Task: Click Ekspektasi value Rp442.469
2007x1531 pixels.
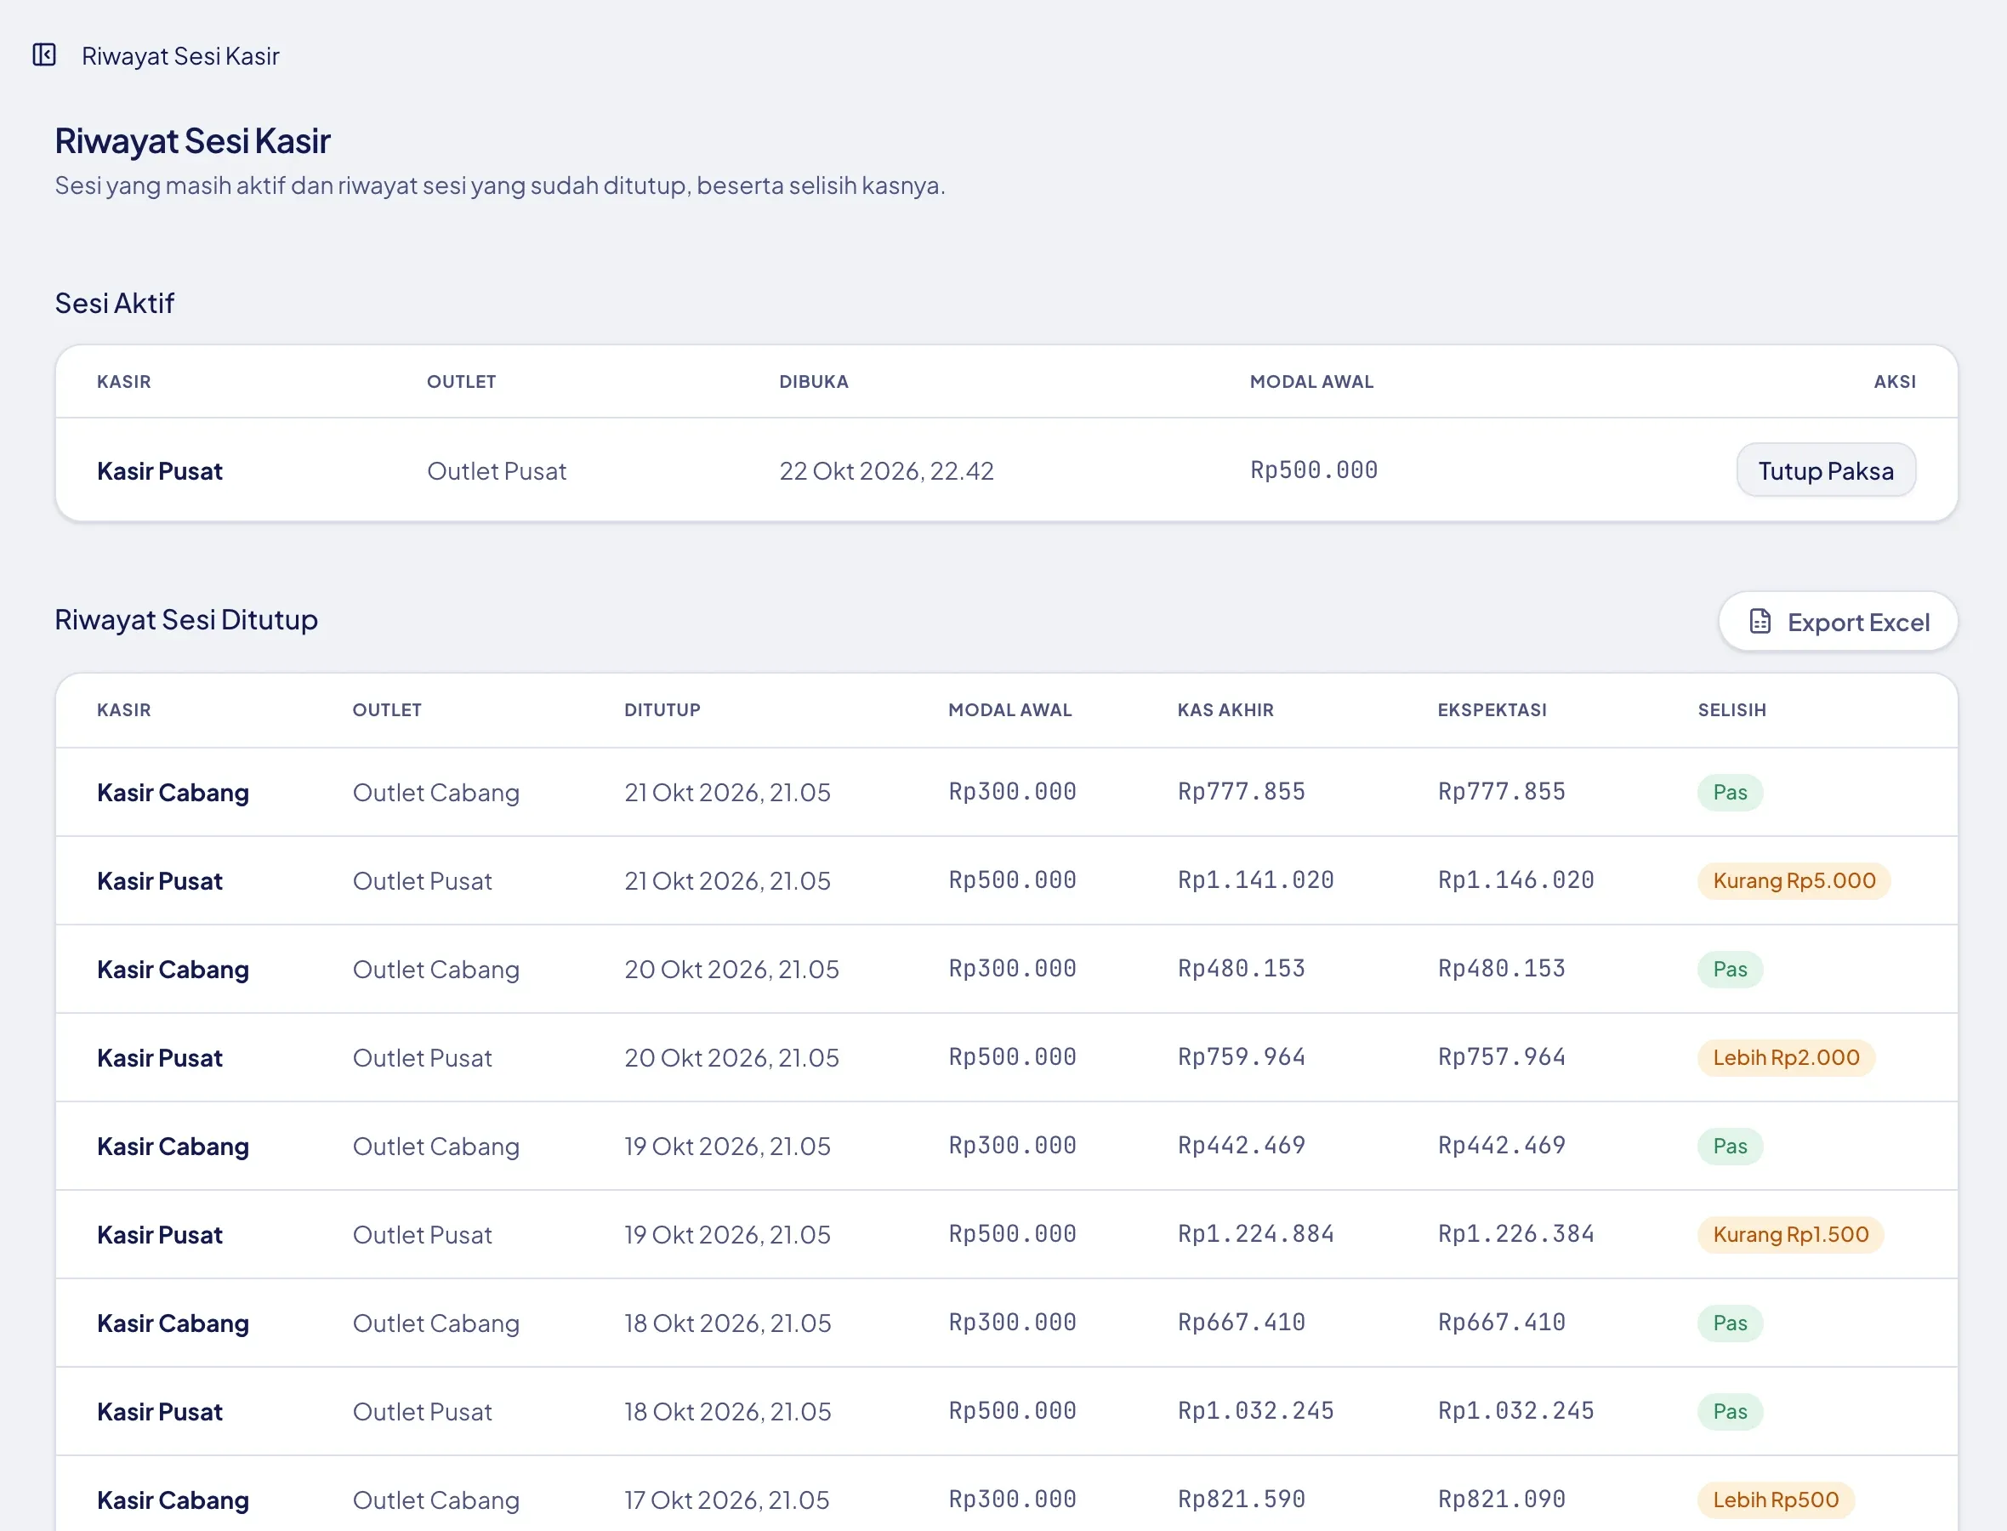Action: (x=1501, y=1145)
